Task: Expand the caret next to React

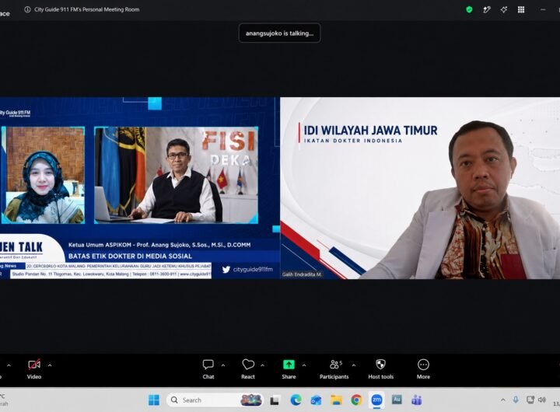Action: [x=263, y=365]
